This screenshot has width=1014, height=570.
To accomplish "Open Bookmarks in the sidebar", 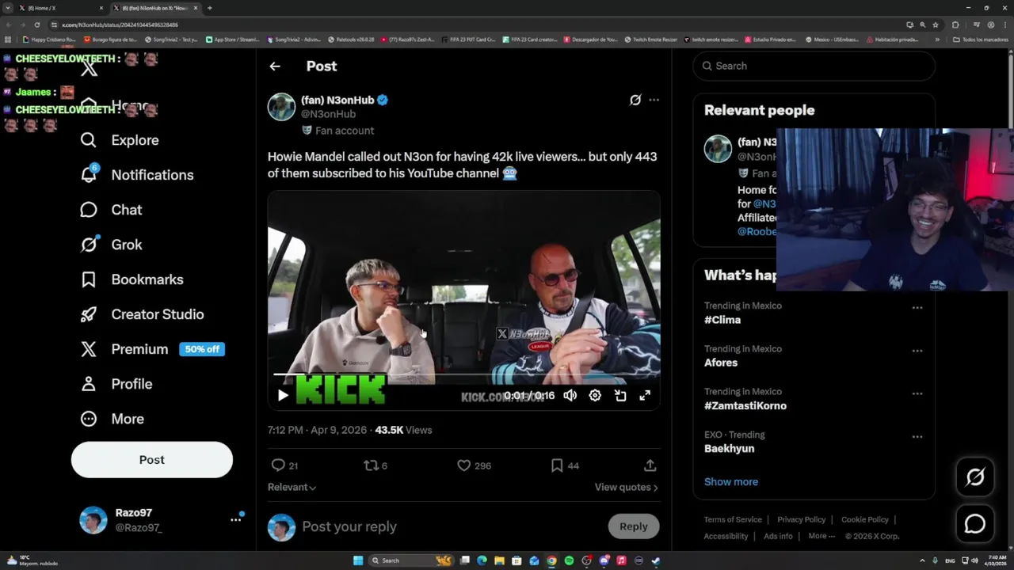I will (132, 279).
